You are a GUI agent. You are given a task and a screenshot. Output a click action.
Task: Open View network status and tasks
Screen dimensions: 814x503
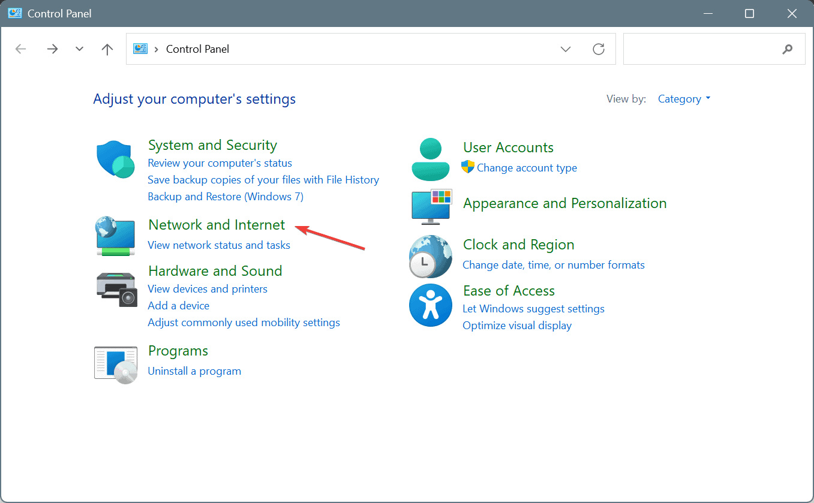[219, 245]
